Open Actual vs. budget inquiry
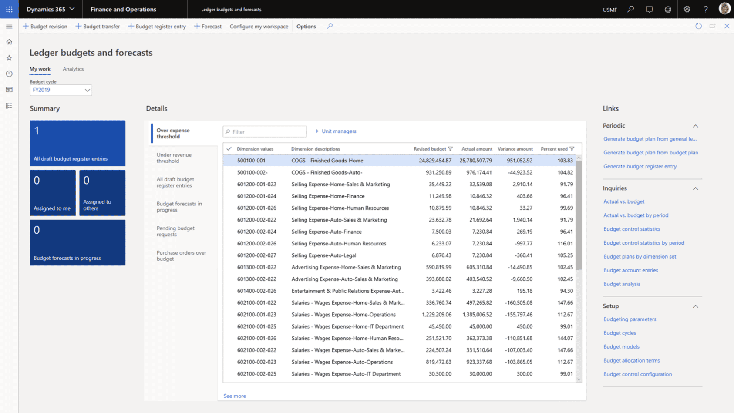This screenshot has width=734, height=413. tap(624, 201)
